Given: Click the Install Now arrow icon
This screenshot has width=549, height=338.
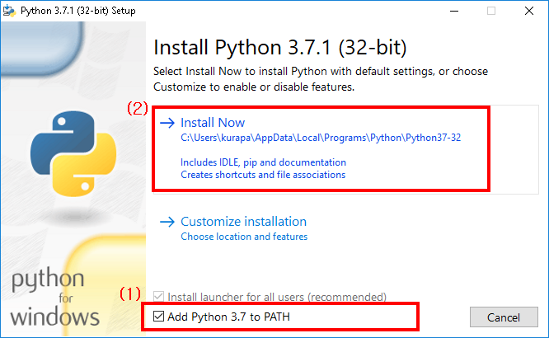Looking at the screenshot, I should (167, 123).
